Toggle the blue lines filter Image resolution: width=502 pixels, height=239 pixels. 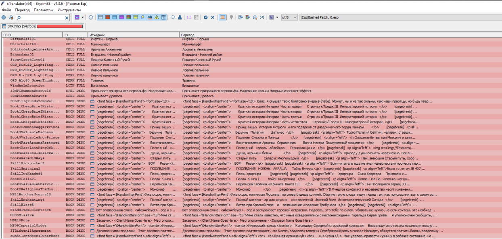click(115, 17)
